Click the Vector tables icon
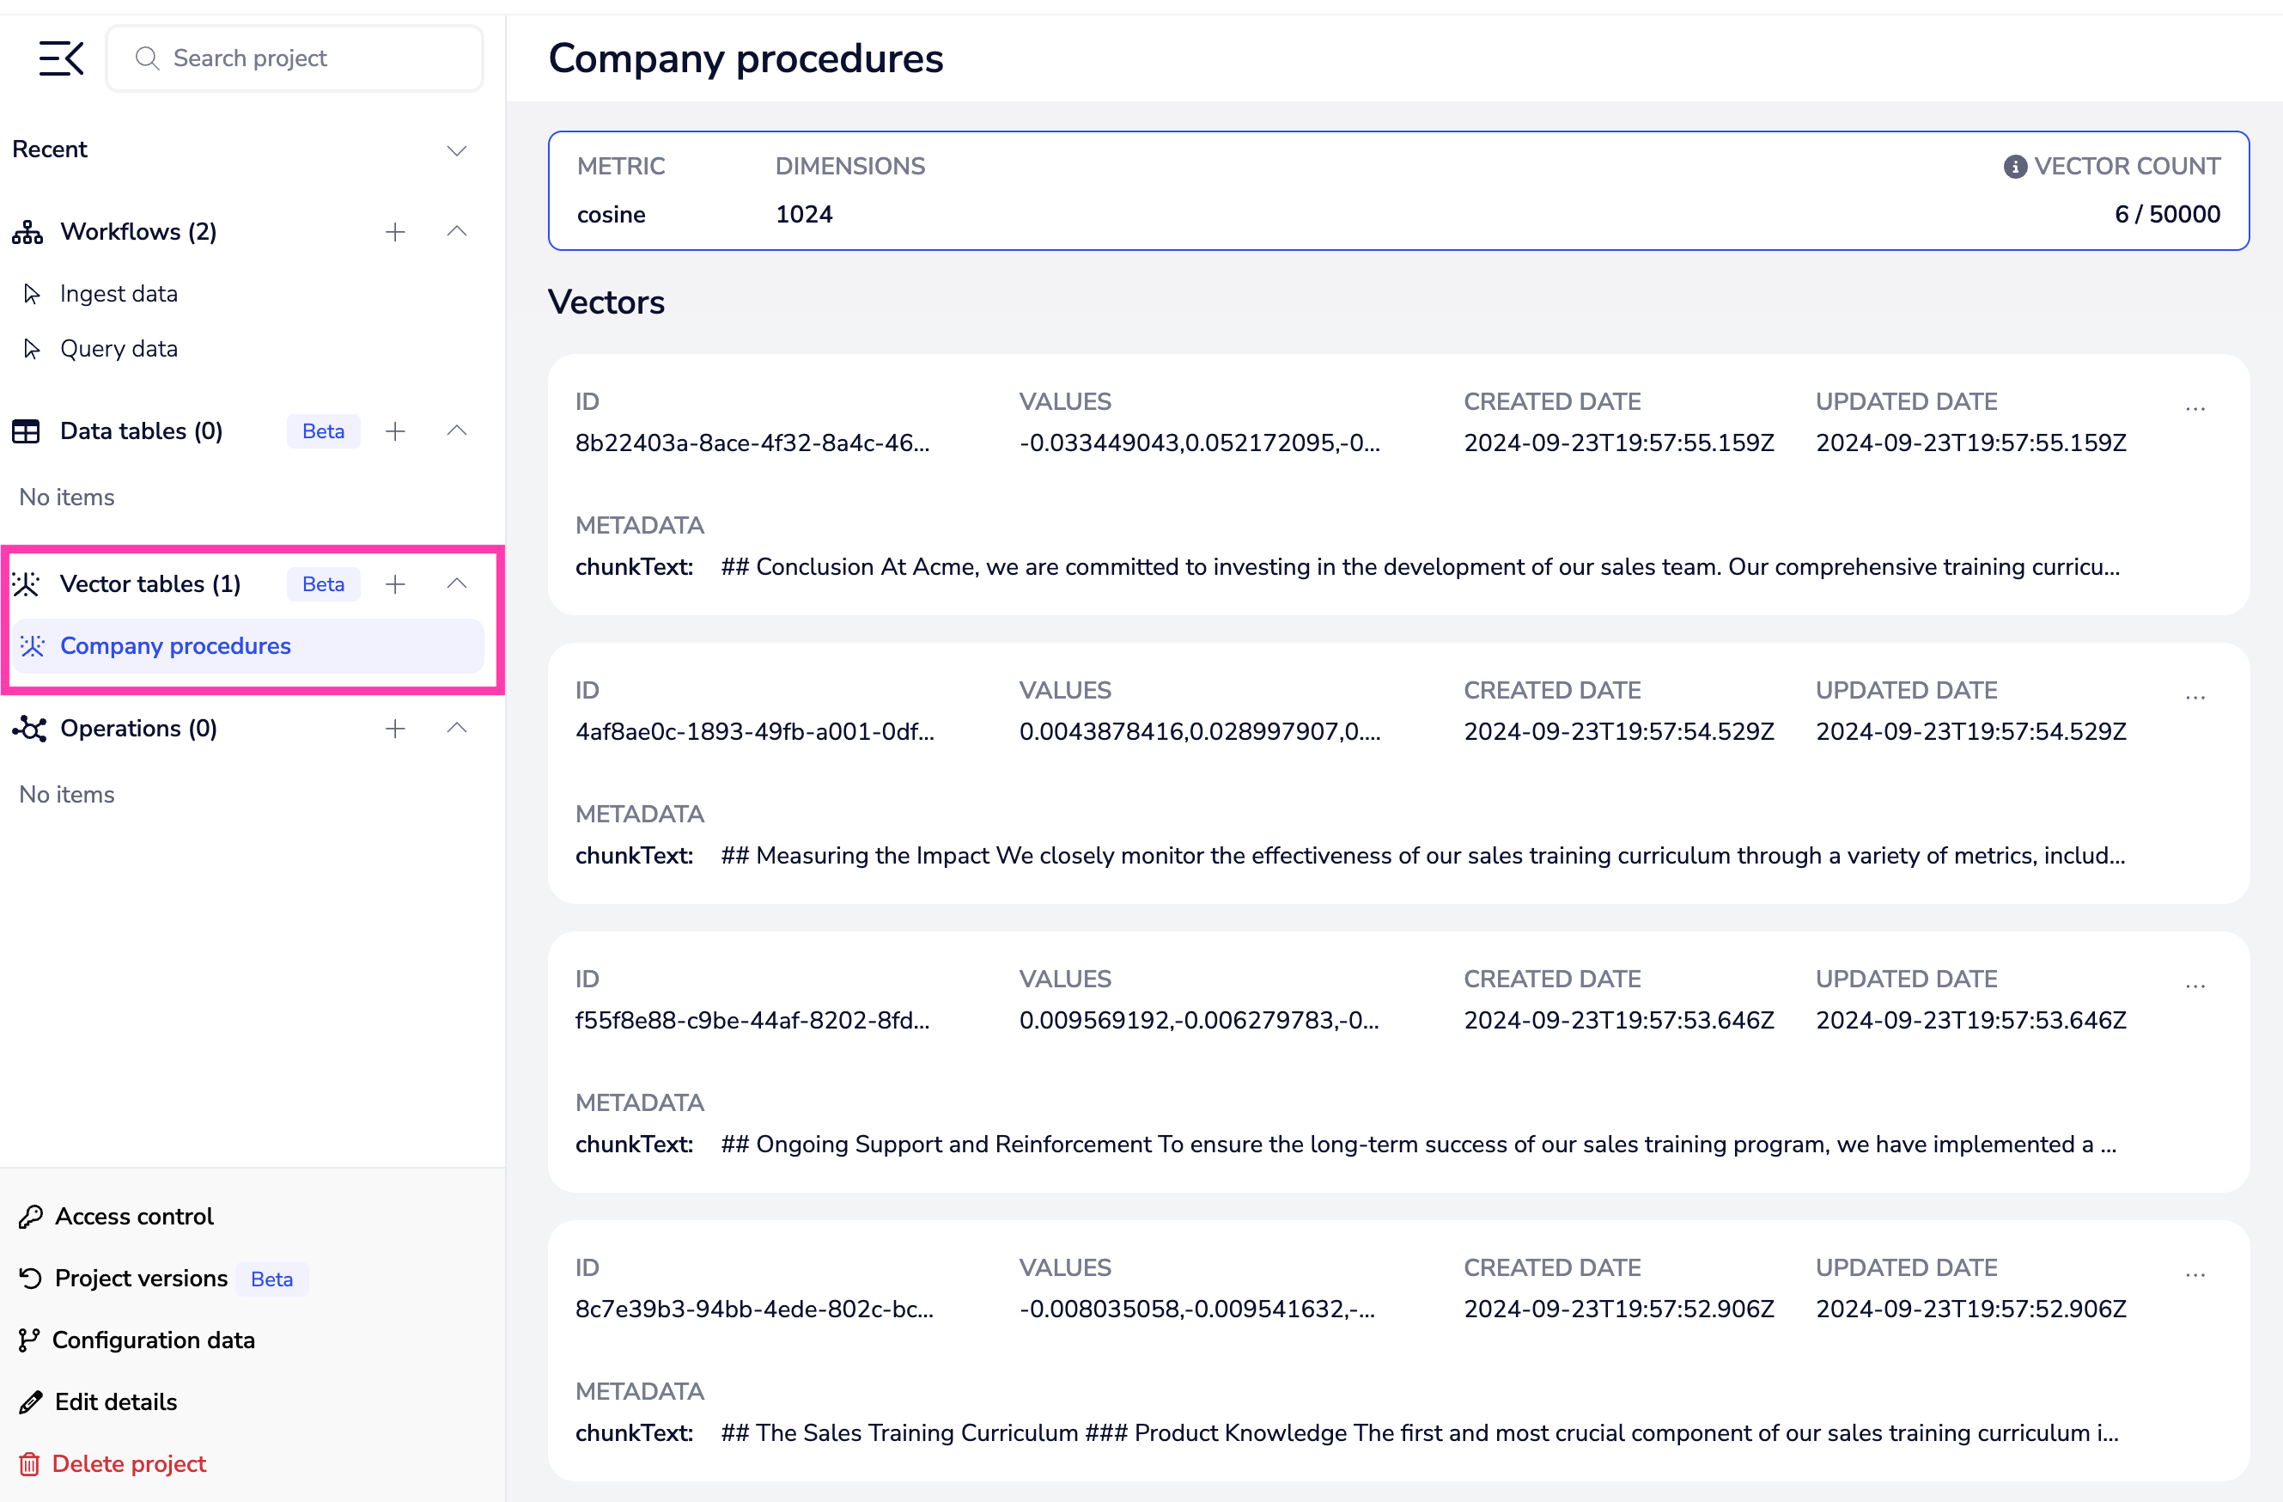The height and width of the screenshot is (1502, 2283). click(26, 583)
